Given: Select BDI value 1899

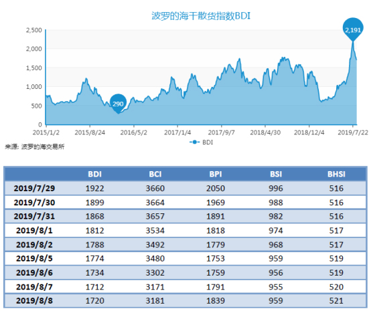Looking at the screenshot, I should (94, 203).
